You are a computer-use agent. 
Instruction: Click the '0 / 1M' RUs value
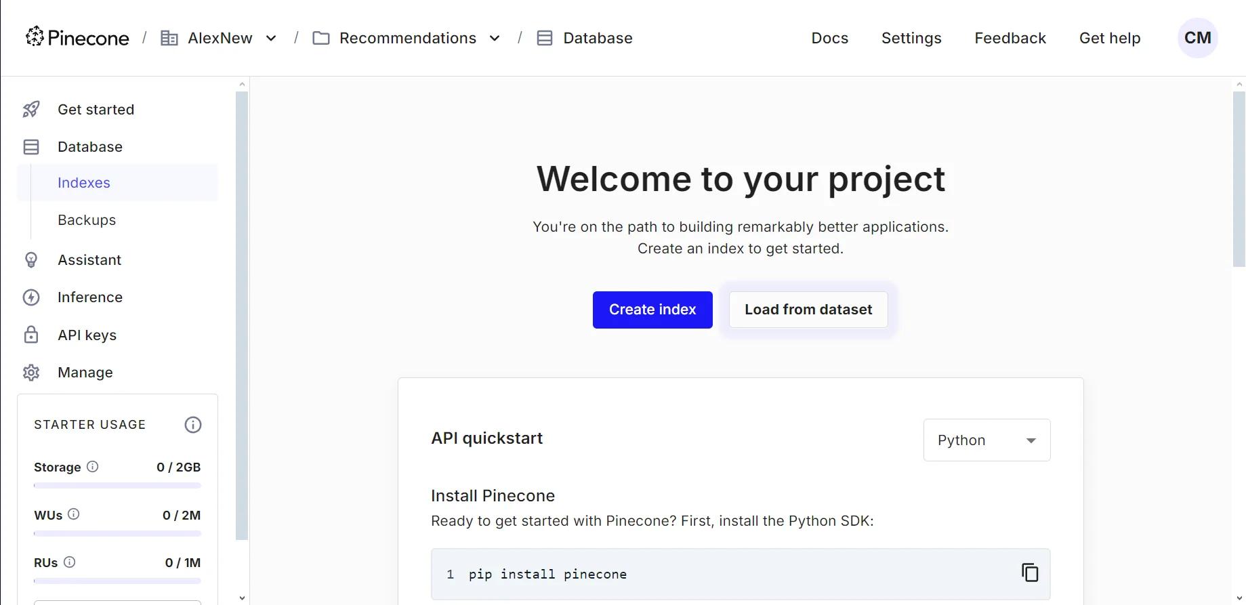click(x=183, y=562)
